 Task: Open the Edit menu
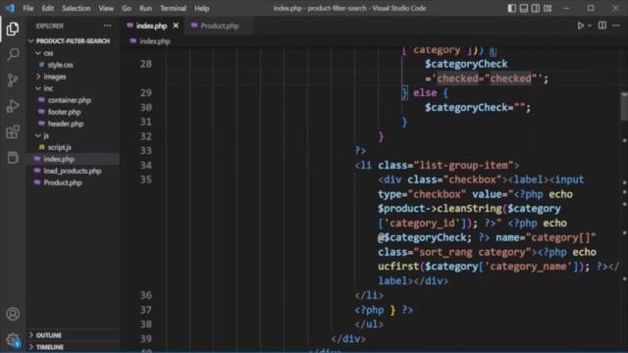[48, 8]
